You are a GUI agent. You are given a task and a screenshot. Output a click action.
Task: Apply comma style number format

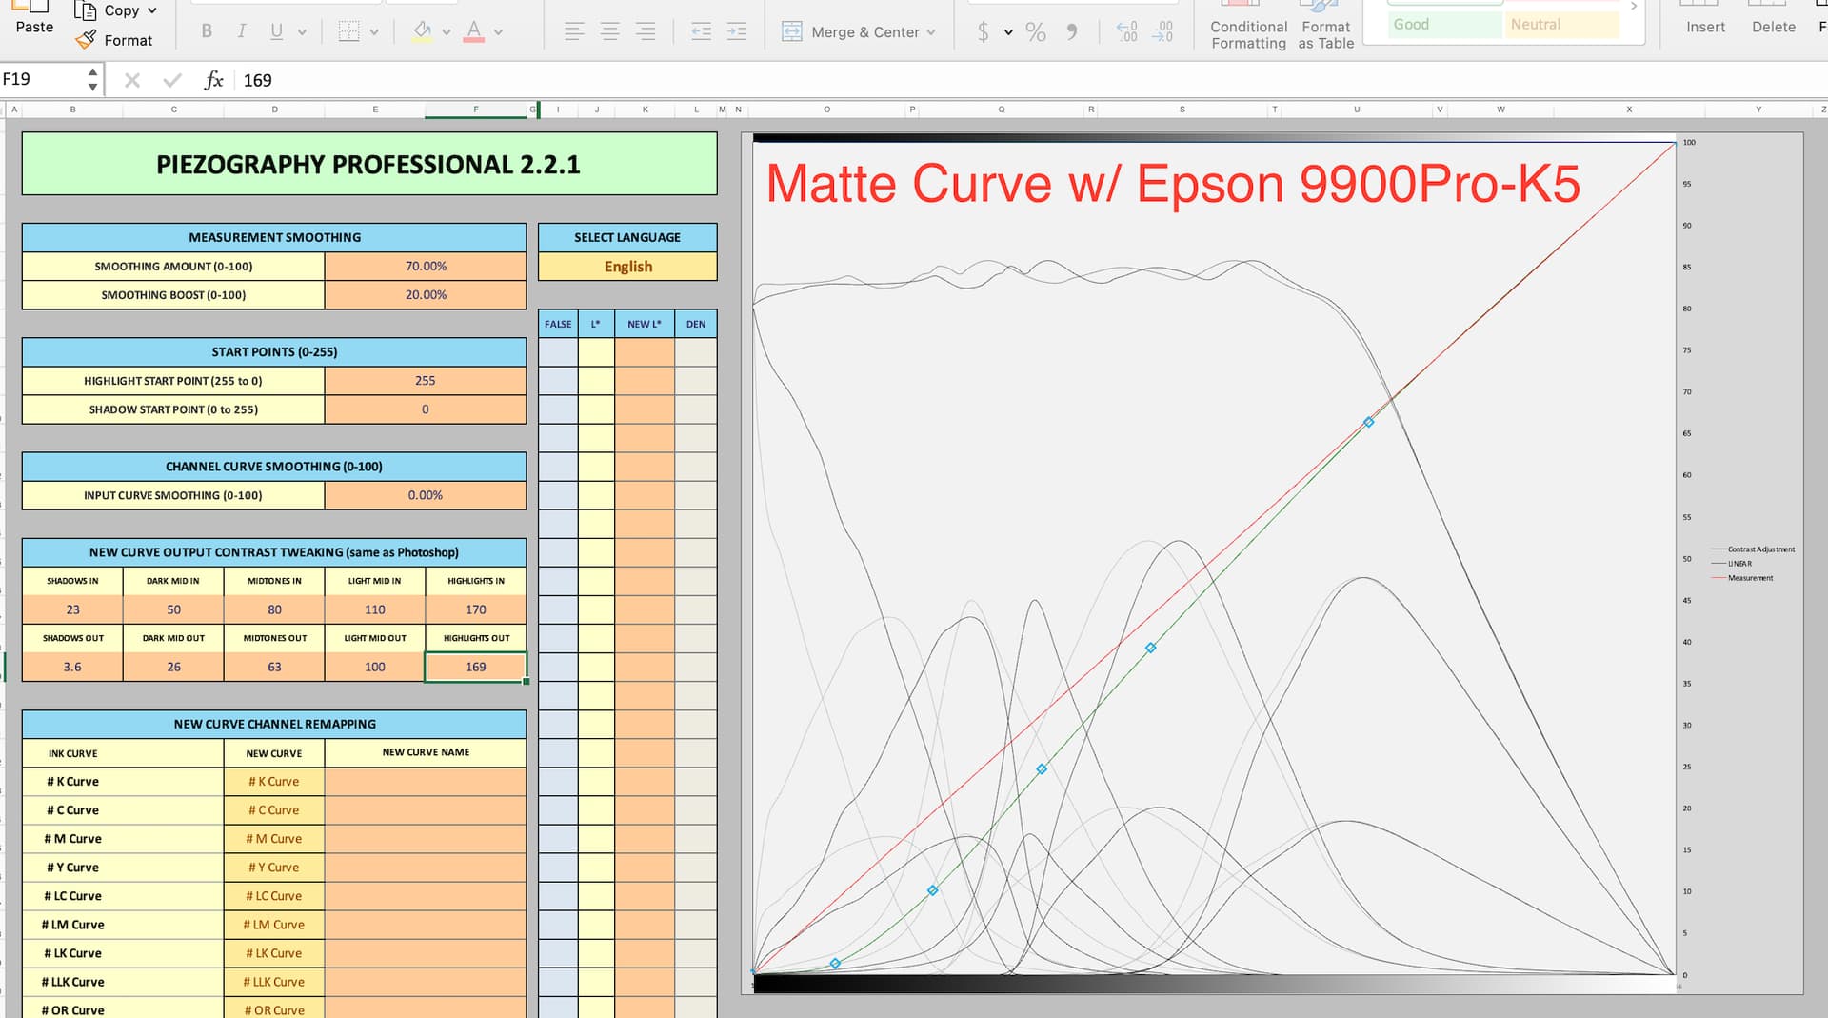click(x=1072, y=32)
